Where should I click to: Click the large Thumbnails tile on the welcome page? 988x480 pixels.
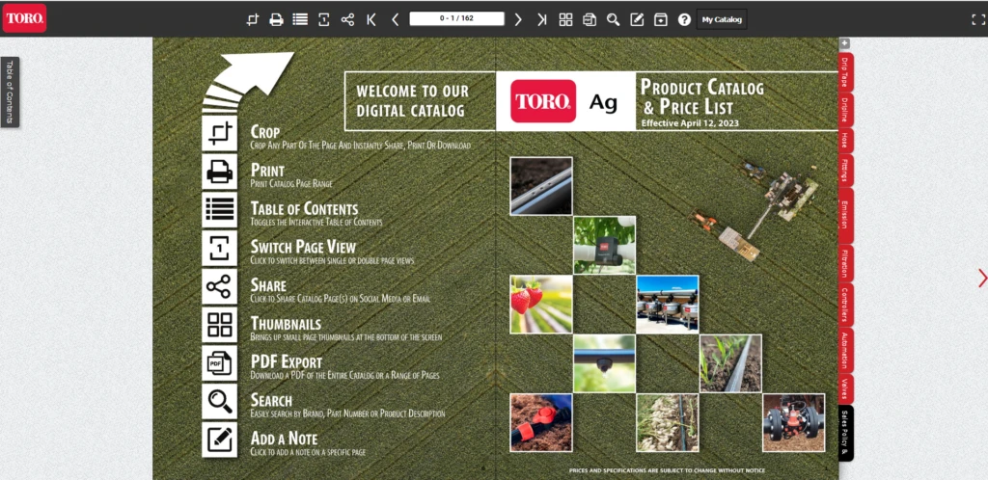[x=219, y=325]
